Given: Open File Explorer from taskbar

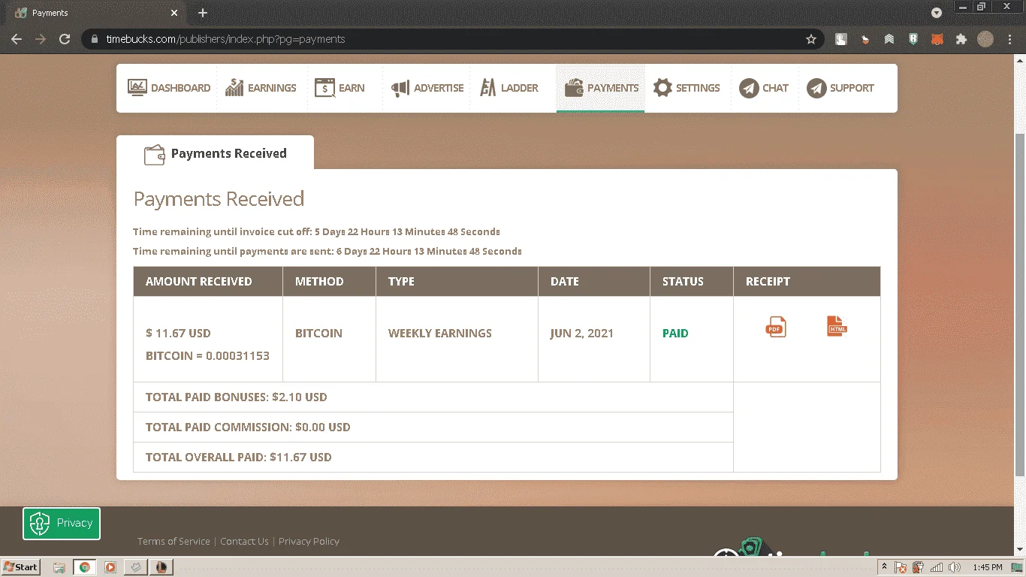Looking at the screenshot, I should [x=59, y=567].
